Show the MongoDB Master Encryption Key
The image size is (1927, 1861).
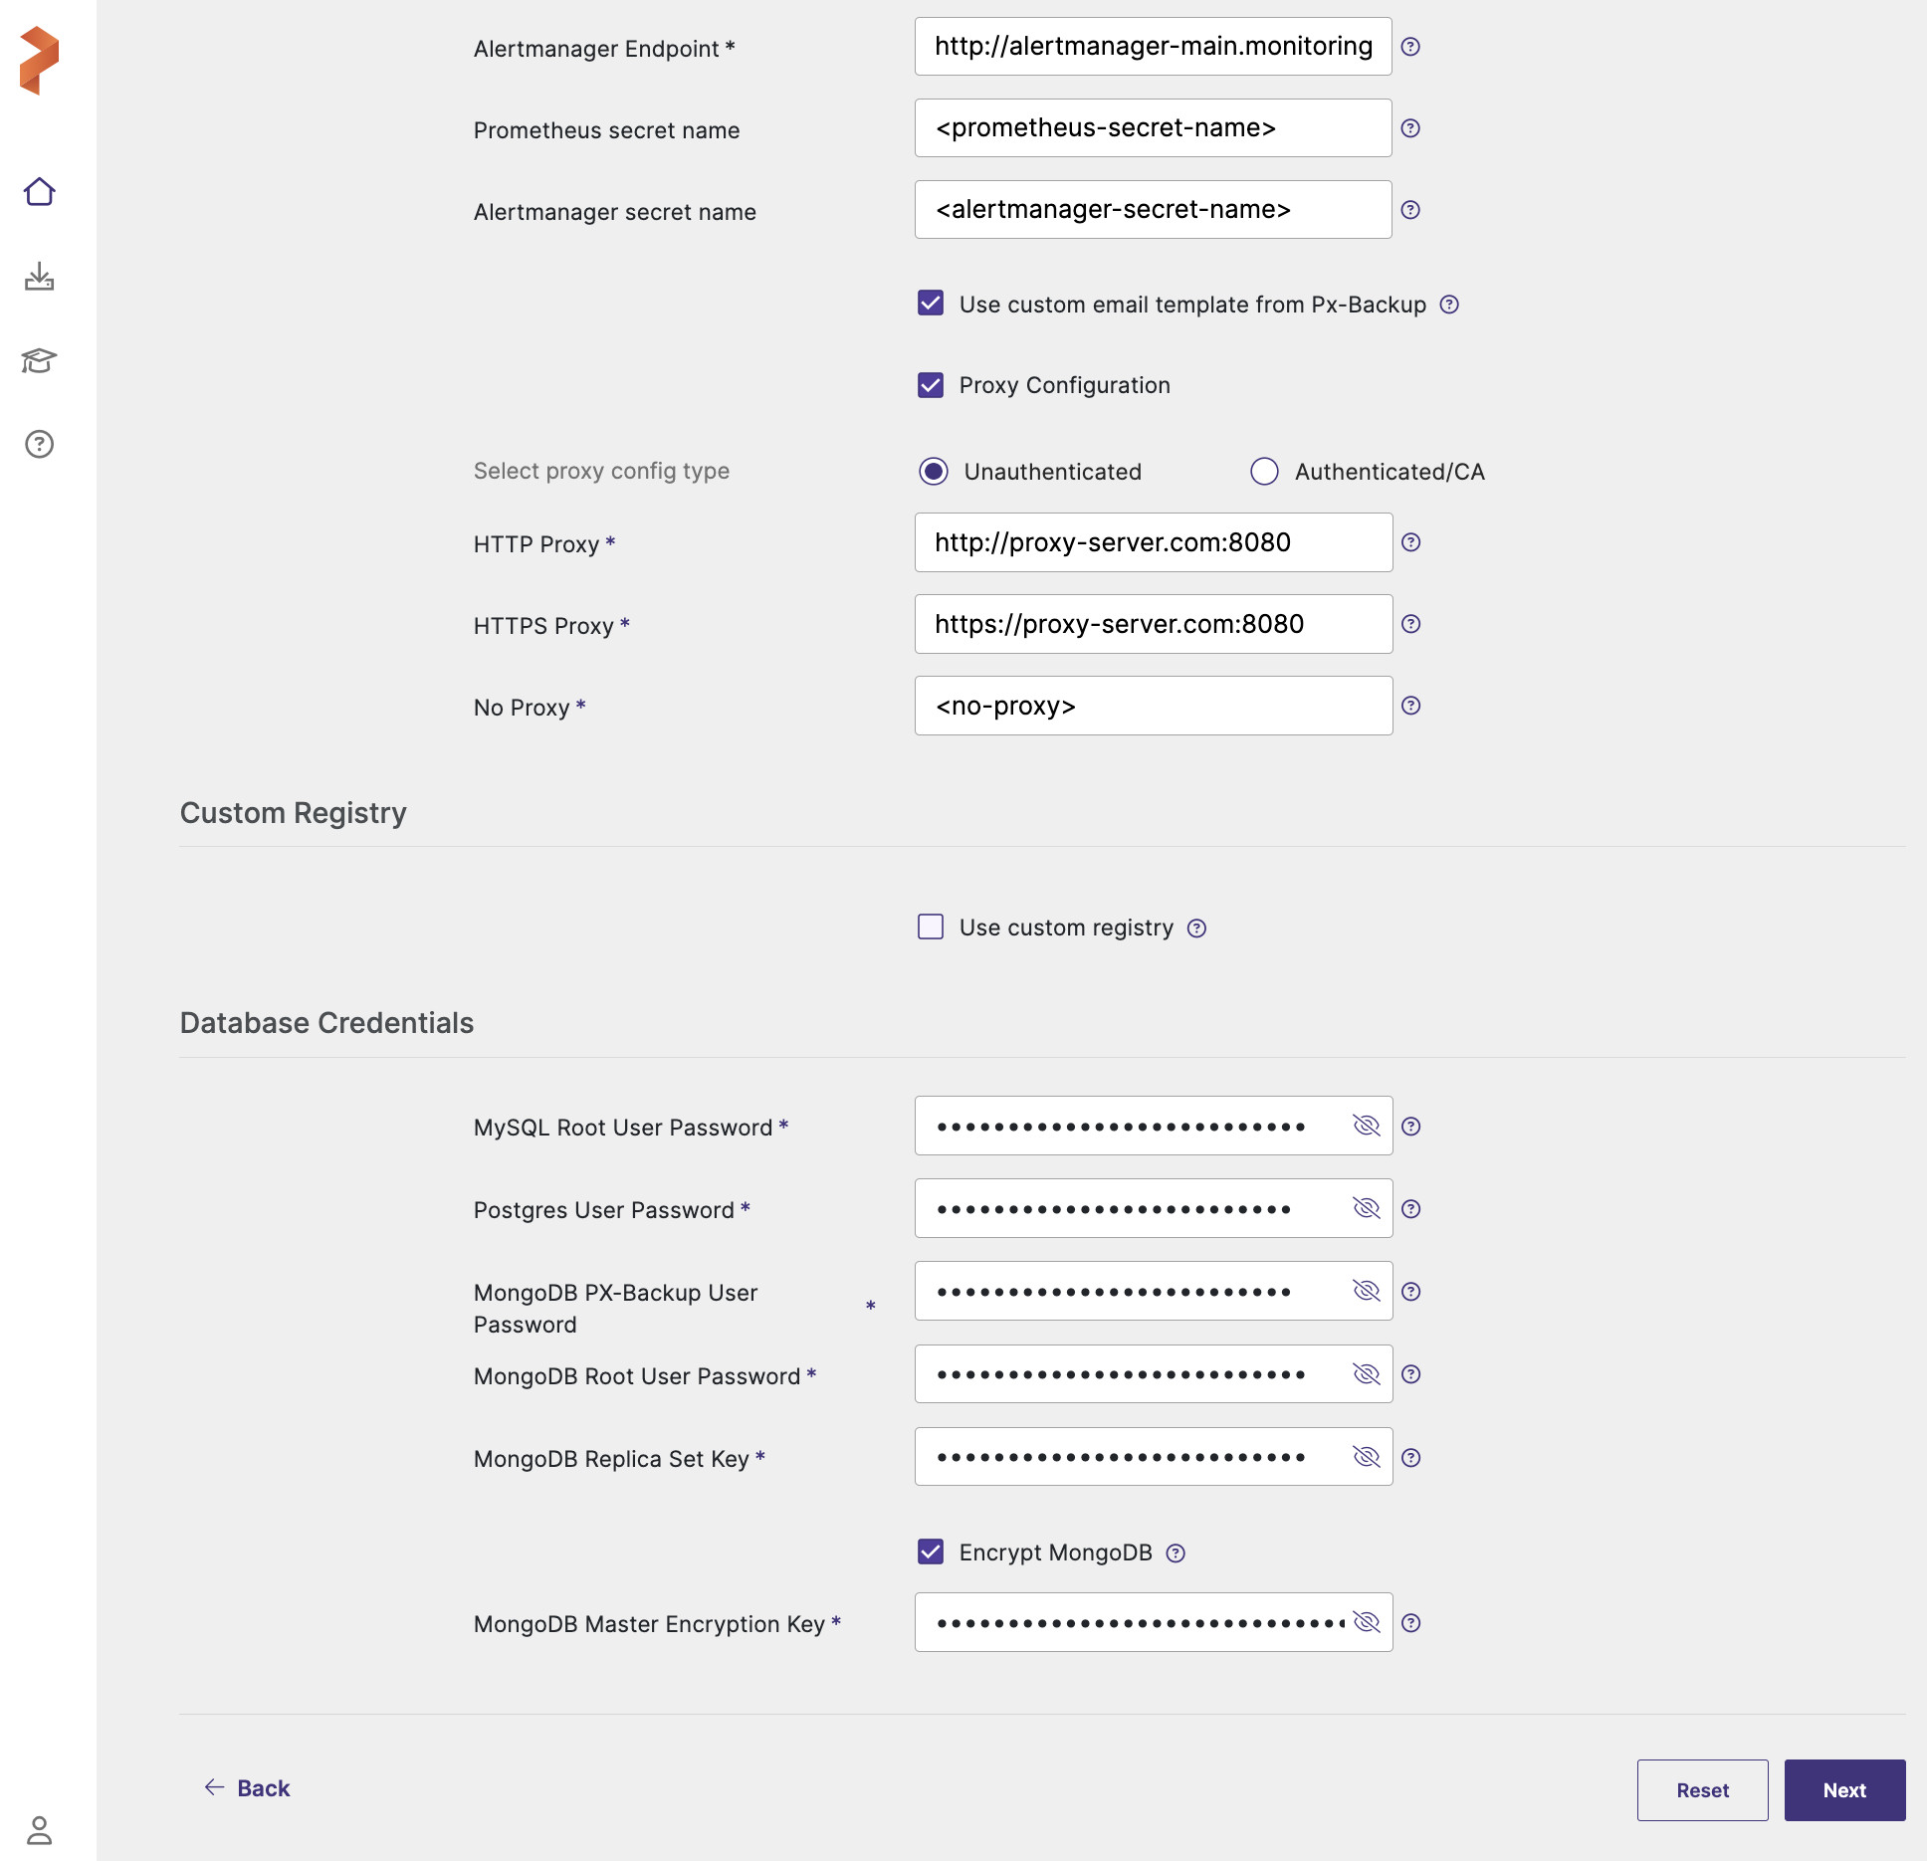coord(1367,1622)
